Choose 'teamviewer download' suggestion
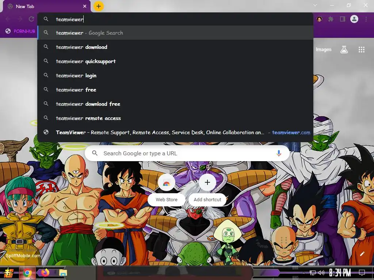This screenshot has width=374, height=280. click(x=175, y=47)
